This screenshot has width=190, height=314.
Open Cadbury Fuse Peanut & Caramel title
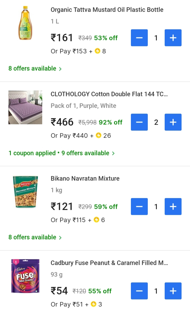(x=109, y=263)
